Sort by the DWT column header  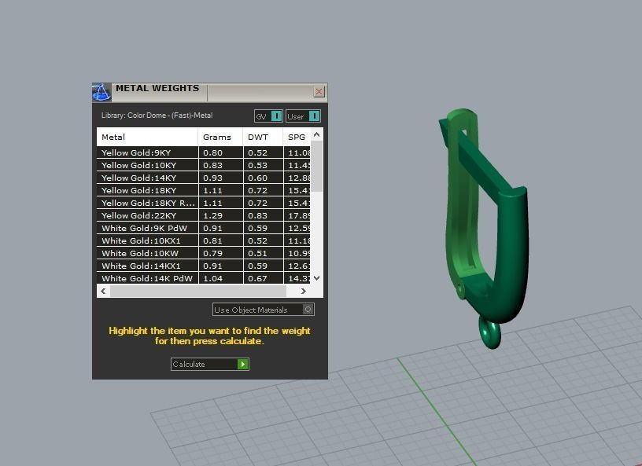pyautogui.click(x=263, y=137)
